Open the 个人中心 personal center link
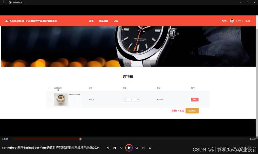This screenshot has width=258, height=154. [x=239, y=21]
